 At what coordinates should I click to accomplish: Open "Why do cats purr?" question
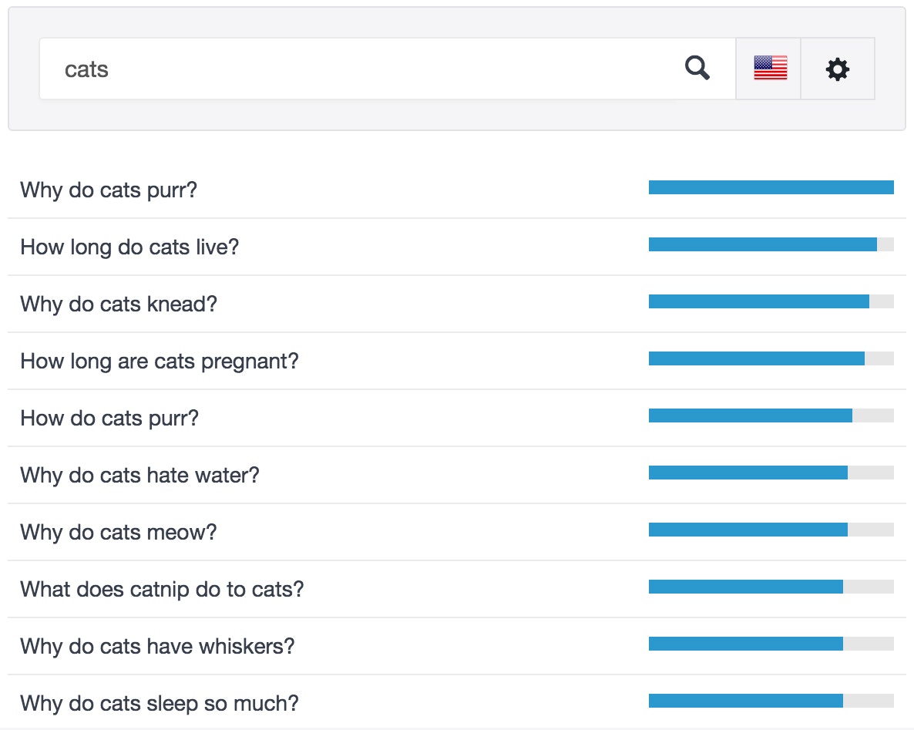point(109,190)
